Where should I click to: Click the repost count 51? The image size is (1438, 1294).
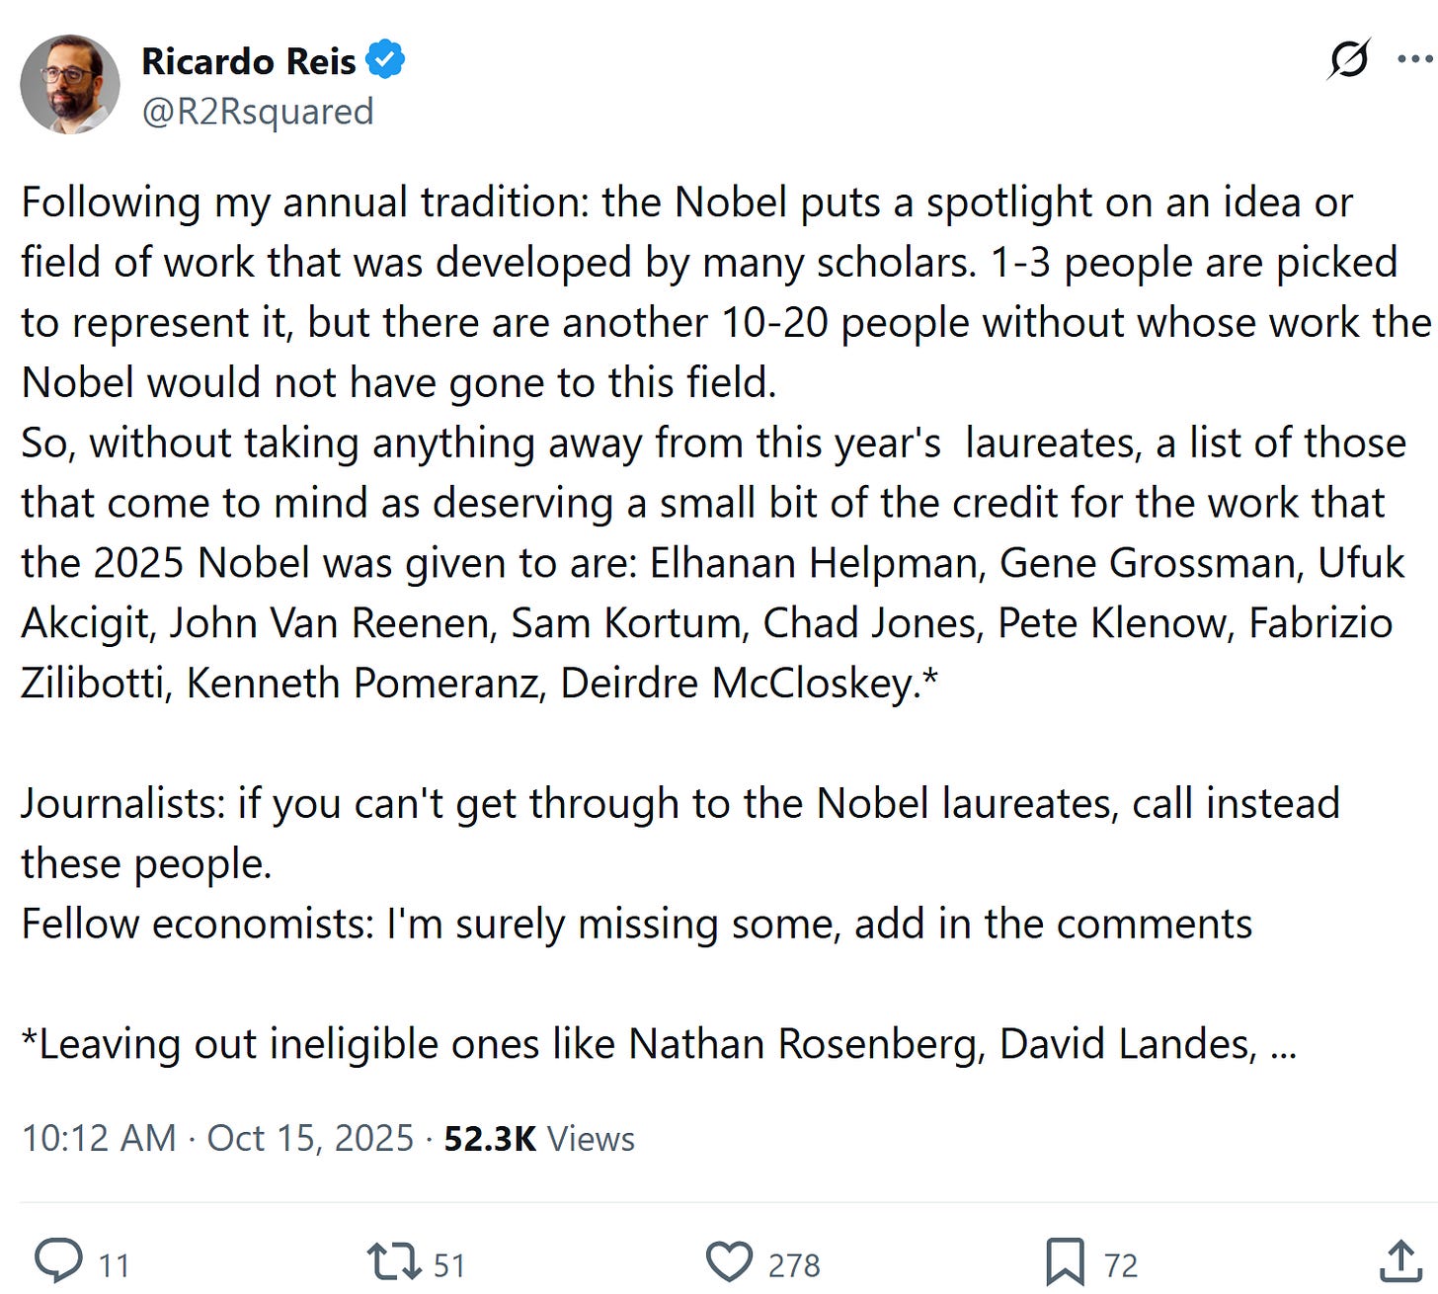pyautogui.click(x=449, y=1265)
